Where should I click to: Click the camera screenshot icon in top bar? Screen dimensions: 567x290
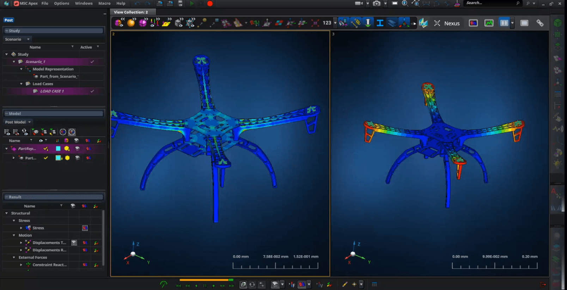click(x=377, y=4)
